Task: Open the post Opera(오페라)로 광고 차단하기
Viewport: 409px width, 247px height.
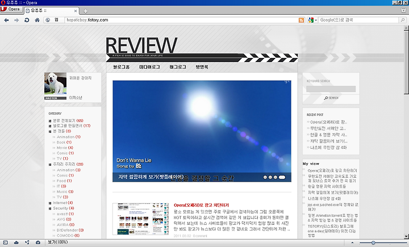Action: (201, 205)
